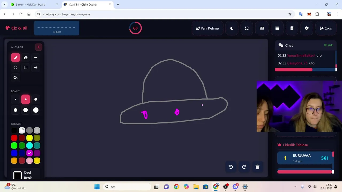342x192 pixels.
Task: Choose the smallest brush size
Action: (15, 99)
